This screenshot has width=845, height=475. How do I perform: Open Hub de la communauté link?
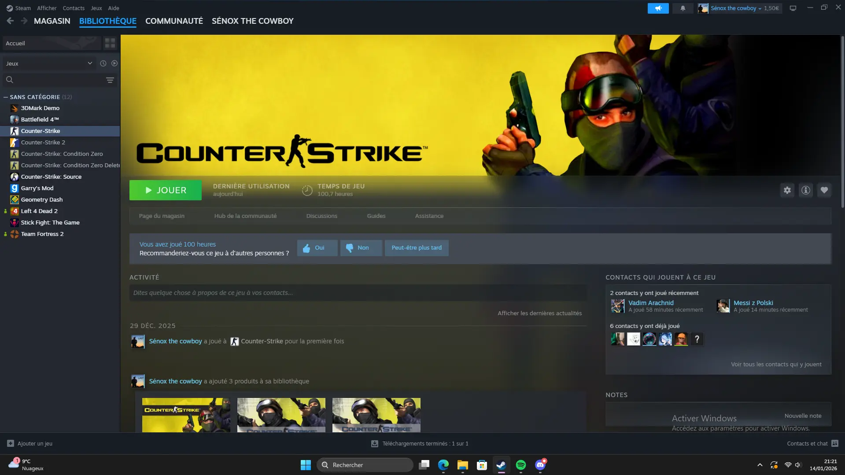245,216
